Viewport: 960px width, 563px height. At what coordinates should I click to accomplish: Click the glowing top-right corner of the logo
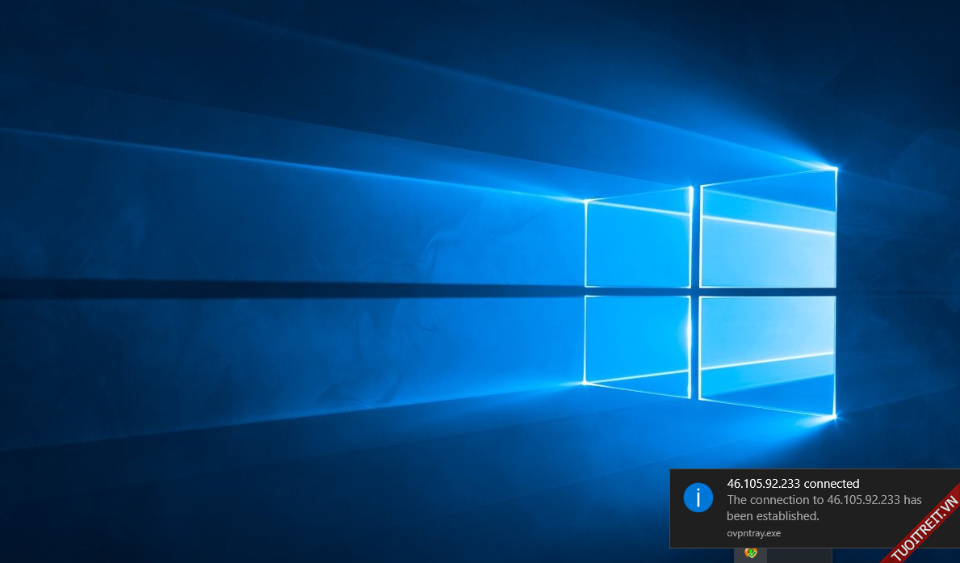[x=834, y=169]
